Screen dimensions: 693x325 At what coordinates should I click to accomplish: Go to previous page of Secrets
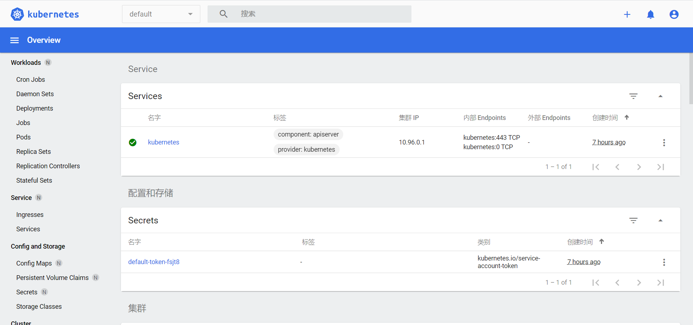coord(617,282)
